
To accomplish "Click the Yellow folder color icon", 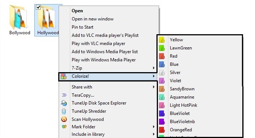I will click(162, 40).
